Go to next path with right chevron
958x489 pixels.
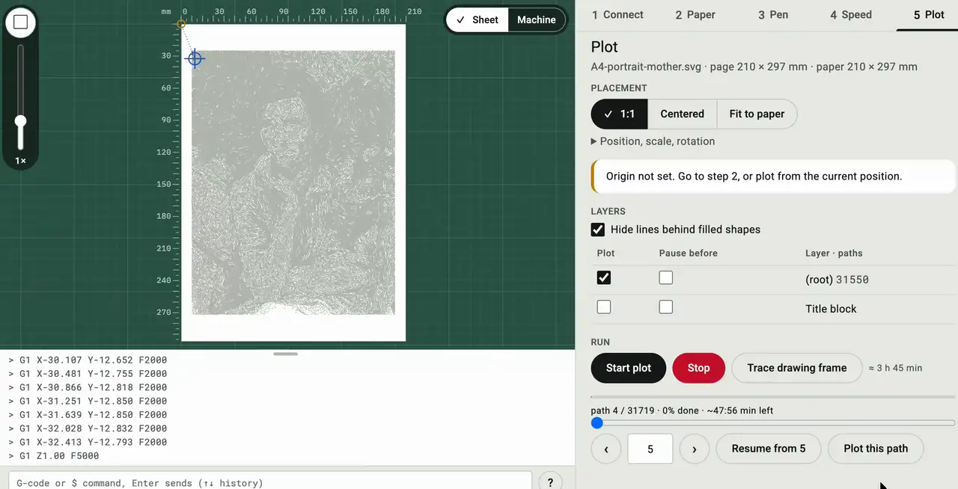(x=695, y=449)
